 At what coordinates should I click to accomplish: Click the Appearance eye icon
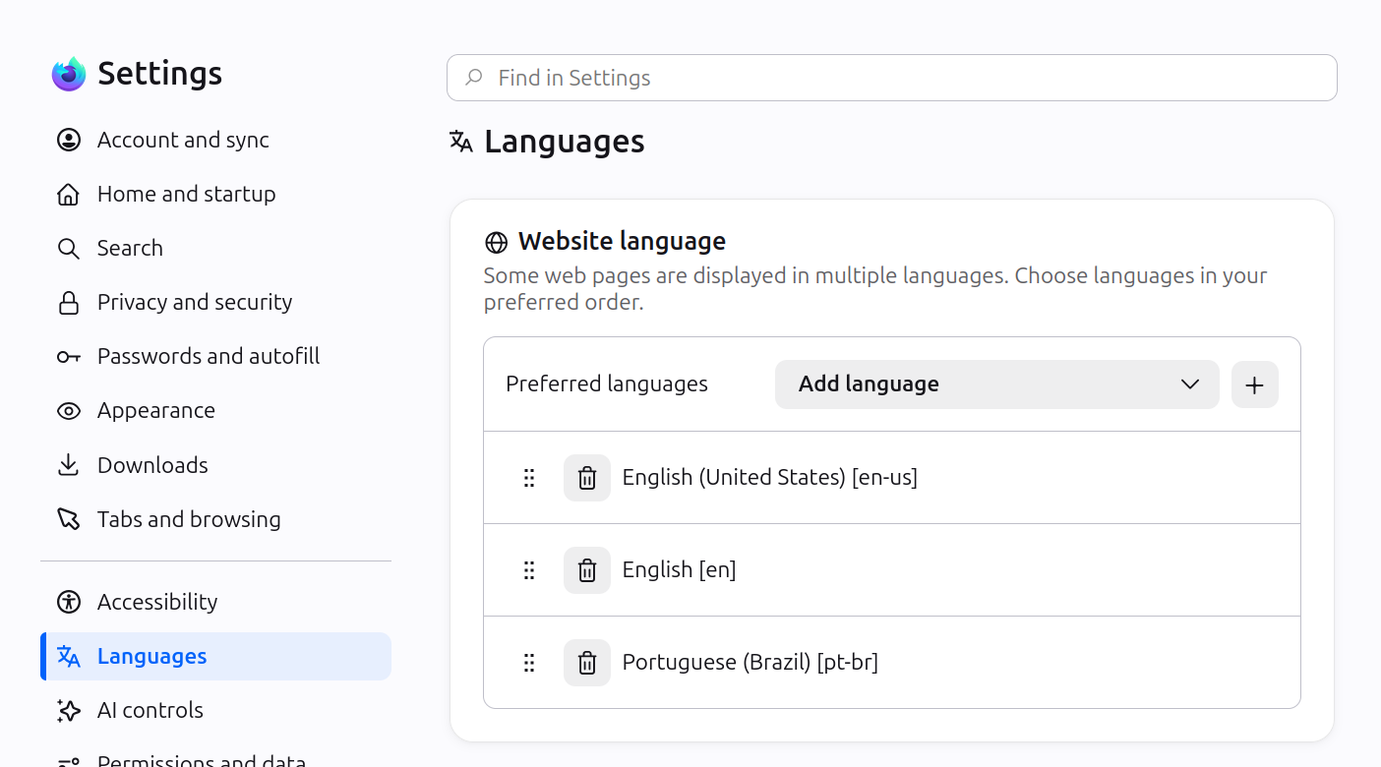click(x=69, y=410)
